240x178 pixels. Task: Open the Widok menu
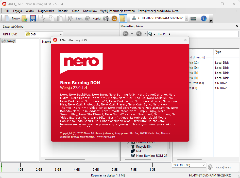tap(30, 11)
